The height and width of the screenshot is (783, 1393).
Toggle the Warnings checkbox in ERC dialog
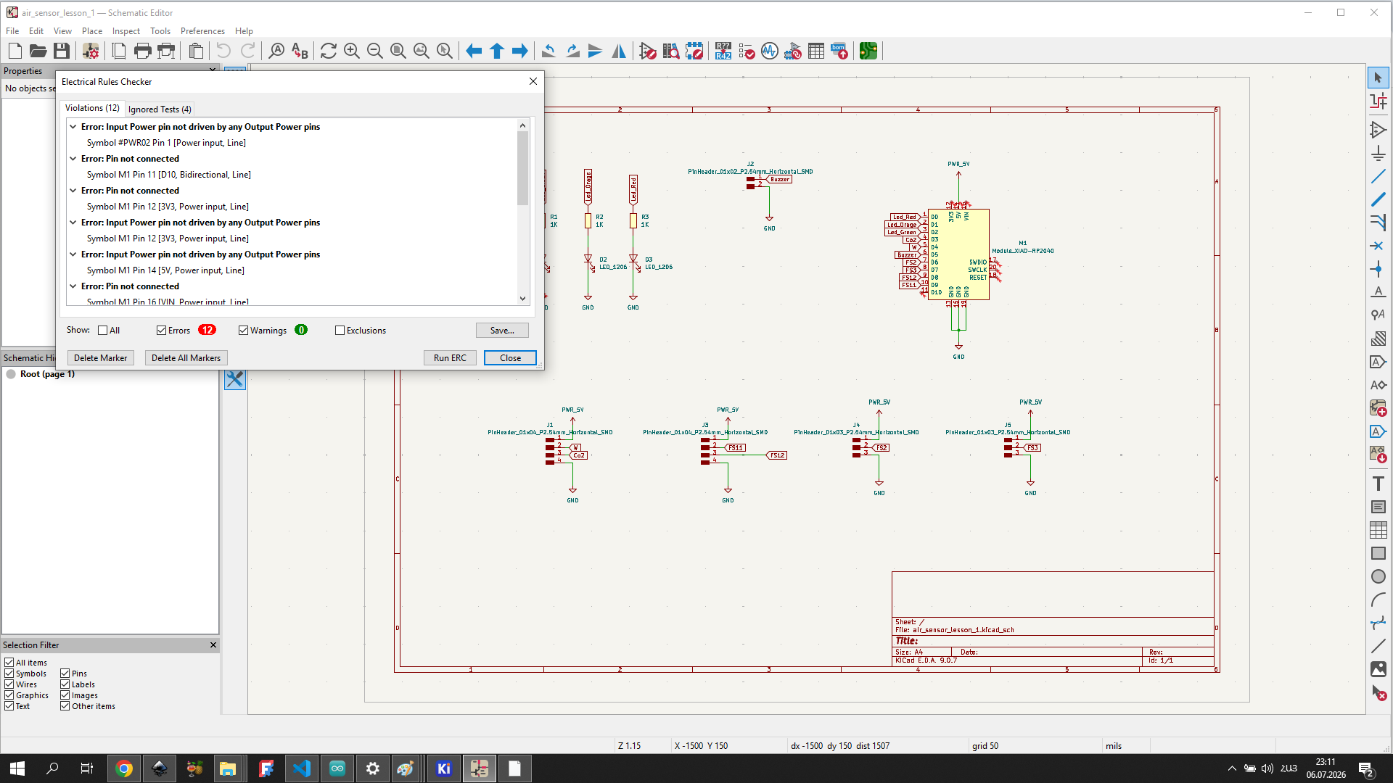tap(244, 331)
